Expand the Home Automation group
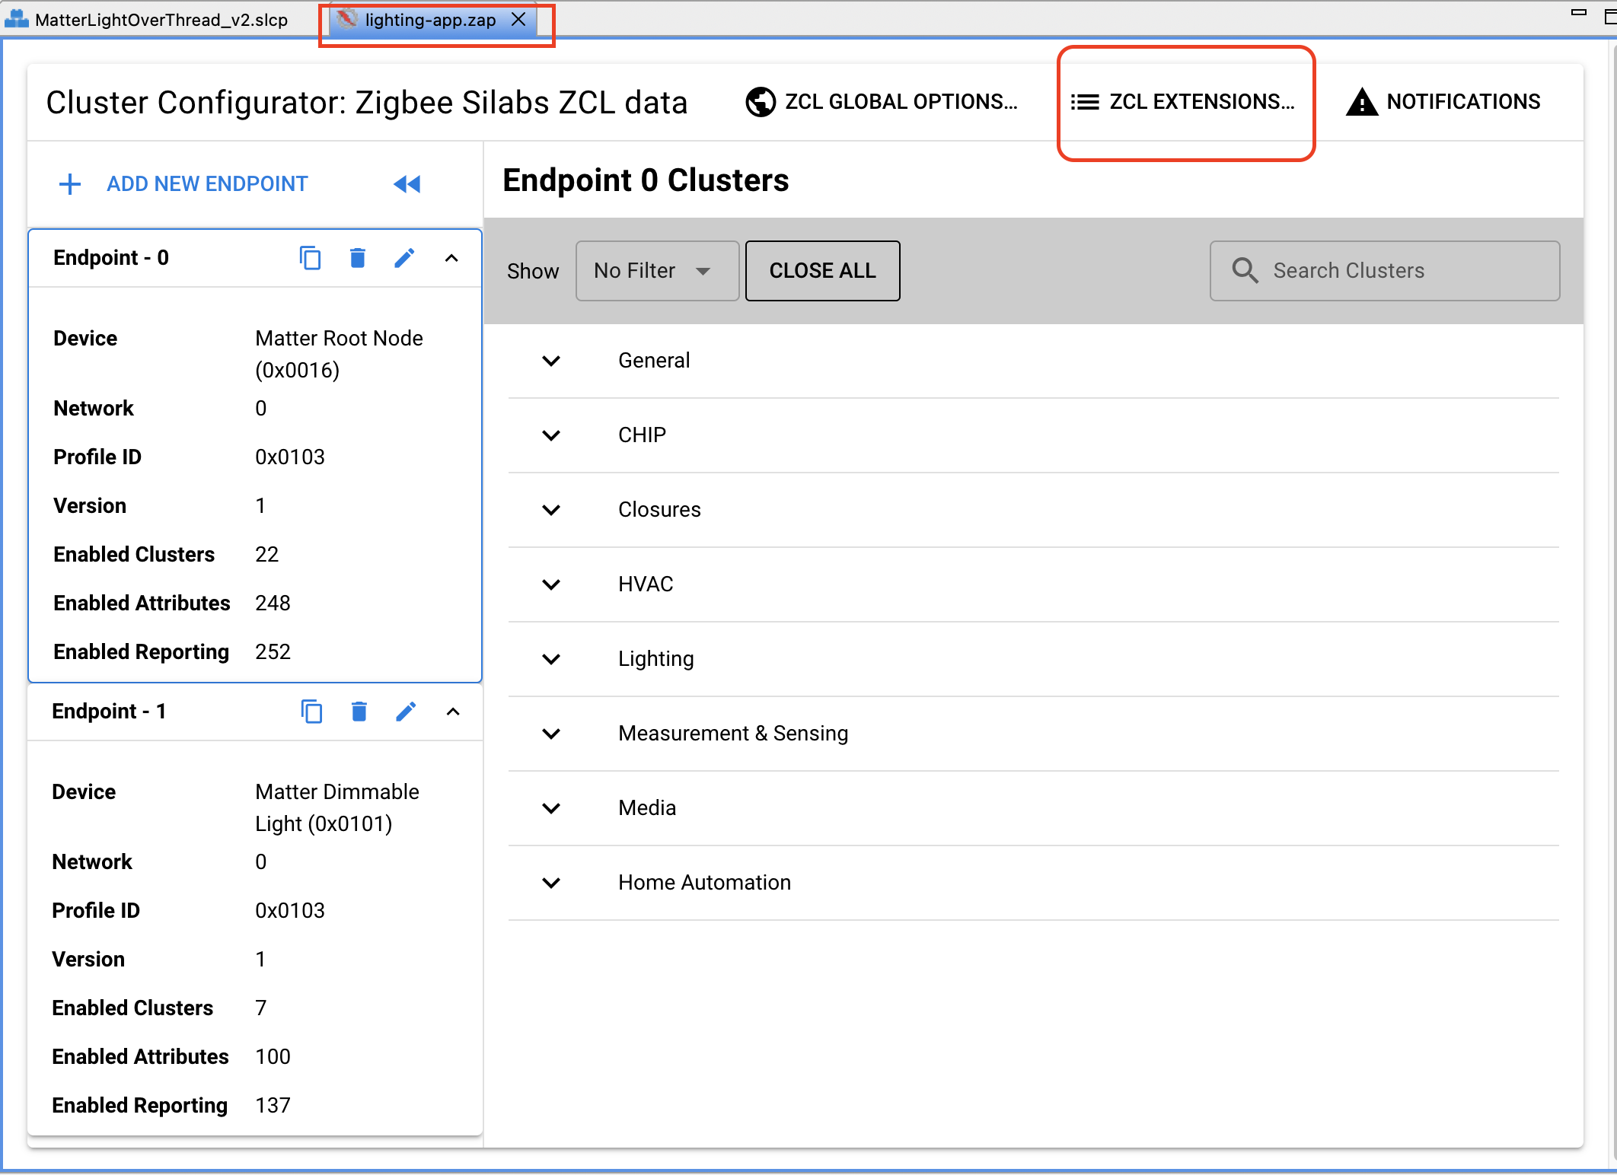 click(x=551, y=883)
